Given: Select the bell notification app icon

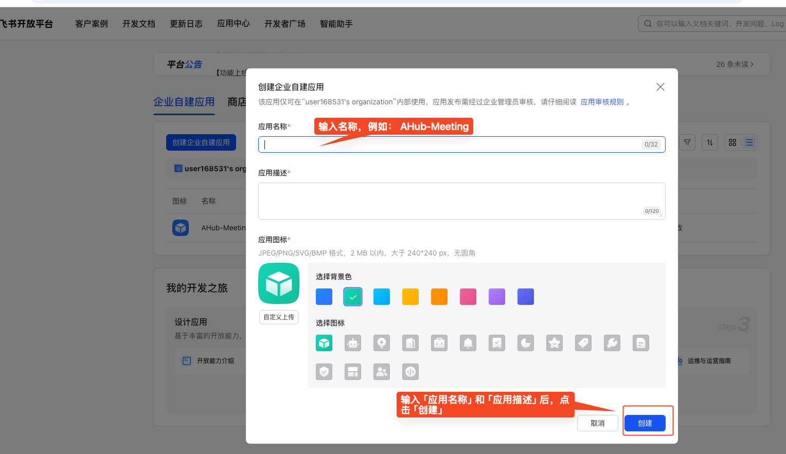Looking at the screenshot, I should [468, 343].
